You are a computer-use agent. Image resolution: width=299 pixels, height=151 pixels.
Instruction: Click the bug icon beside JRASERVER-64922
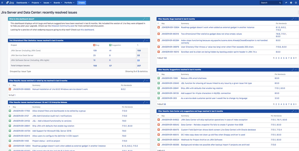158,120
